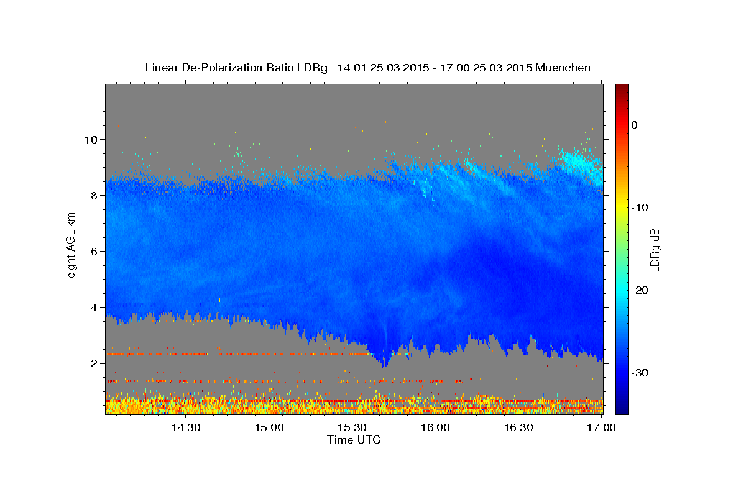Click the yellow section of the colorbar
This screenshot has width=746, height=497.
point(622,205)
